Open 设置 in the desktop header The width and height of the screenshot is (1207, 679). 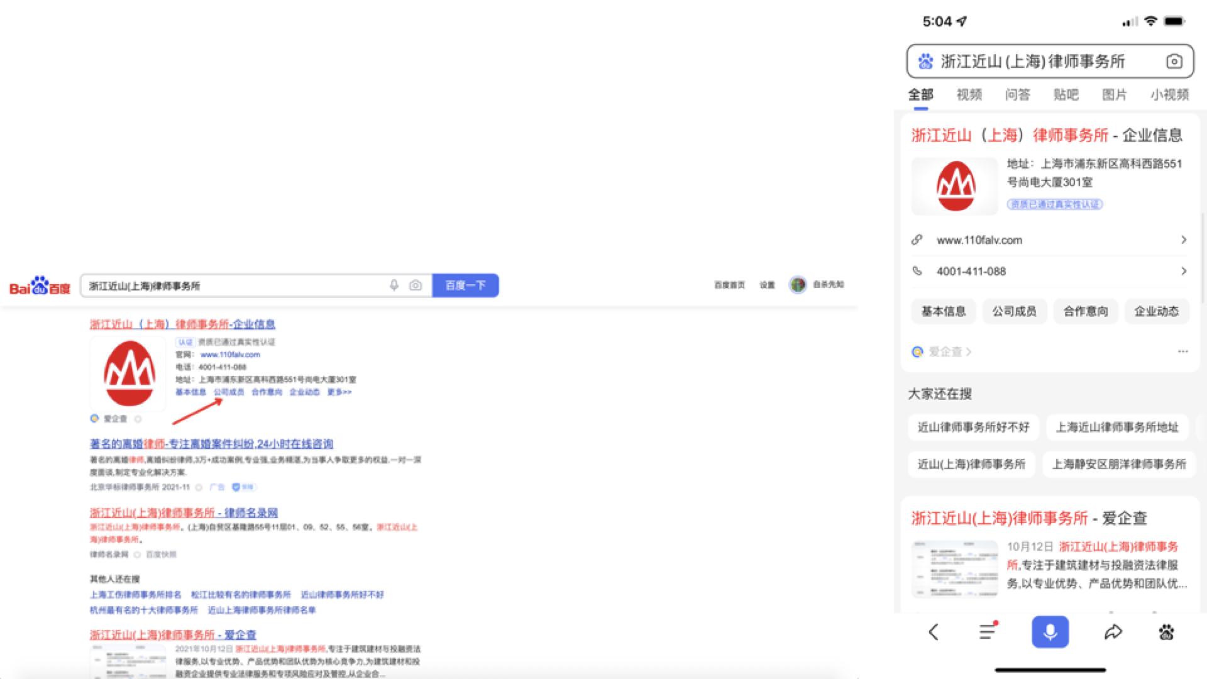[767, 285]
